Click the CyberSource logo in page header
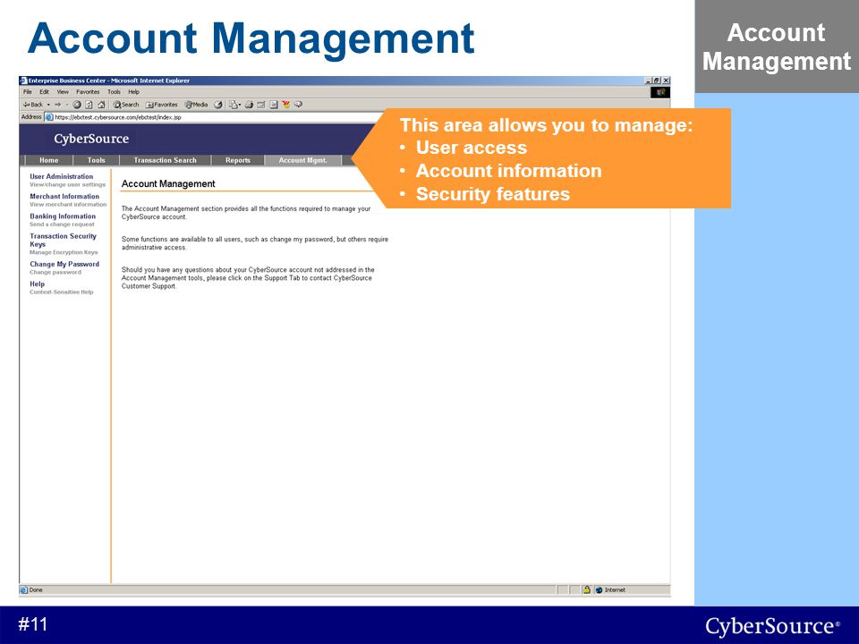 click(91, 140)
